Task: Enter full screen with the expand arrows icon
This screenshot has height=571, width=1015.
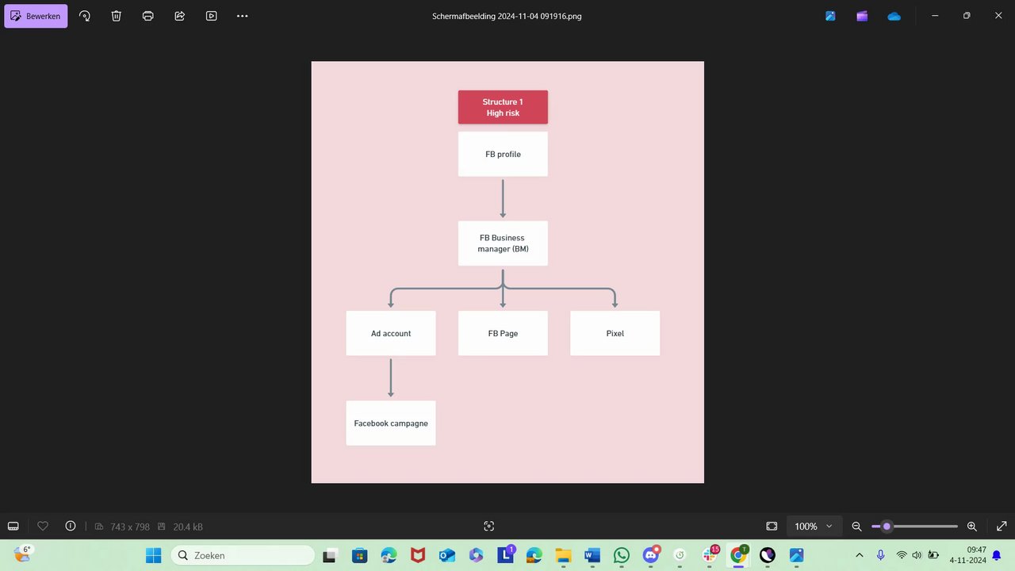Action: click(x=1002, y=527)
